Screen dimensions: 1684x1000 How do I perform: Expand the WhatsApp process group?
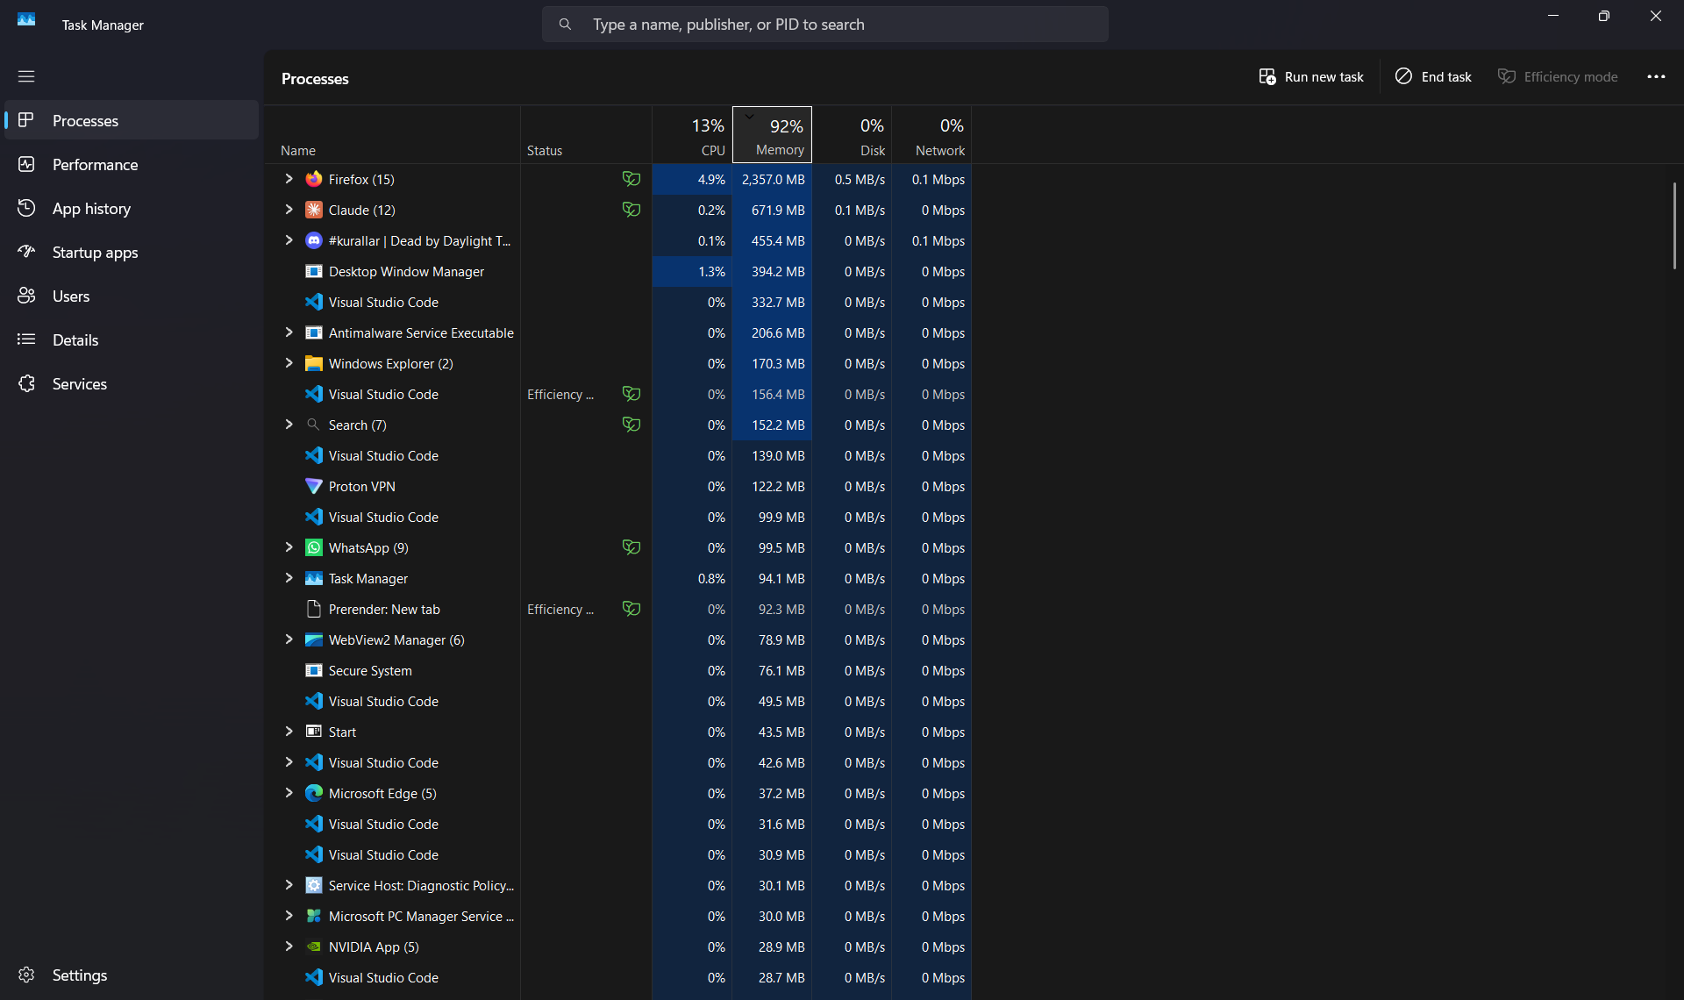pos(289,547)
